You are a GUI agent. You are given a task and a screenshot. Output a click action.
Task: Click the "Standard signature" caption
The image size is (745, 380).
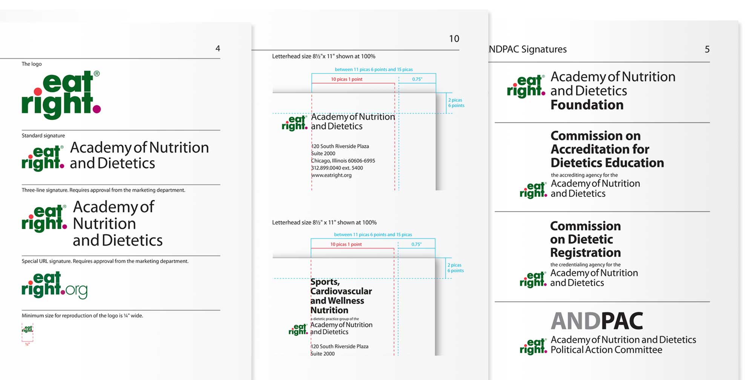[x=43, y=135]
